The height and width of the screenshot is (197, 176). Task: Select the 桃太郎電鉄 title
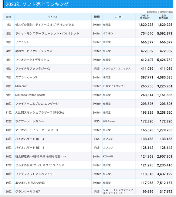point(41,157)
